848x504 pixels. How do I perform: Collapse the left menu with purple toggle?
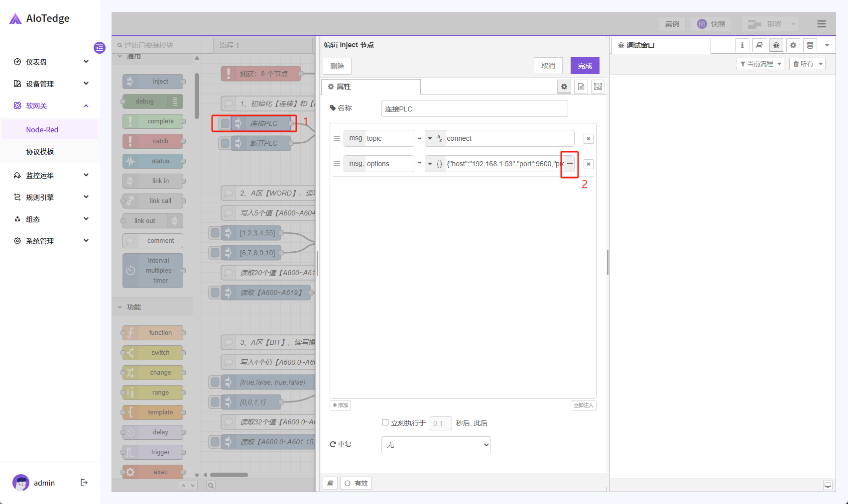(x=100, y=48)
